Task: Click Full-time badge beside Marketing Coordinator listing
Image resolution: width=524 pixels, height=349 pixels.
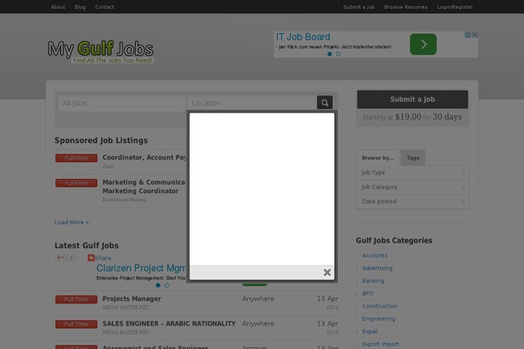Action: coord(77,183)
